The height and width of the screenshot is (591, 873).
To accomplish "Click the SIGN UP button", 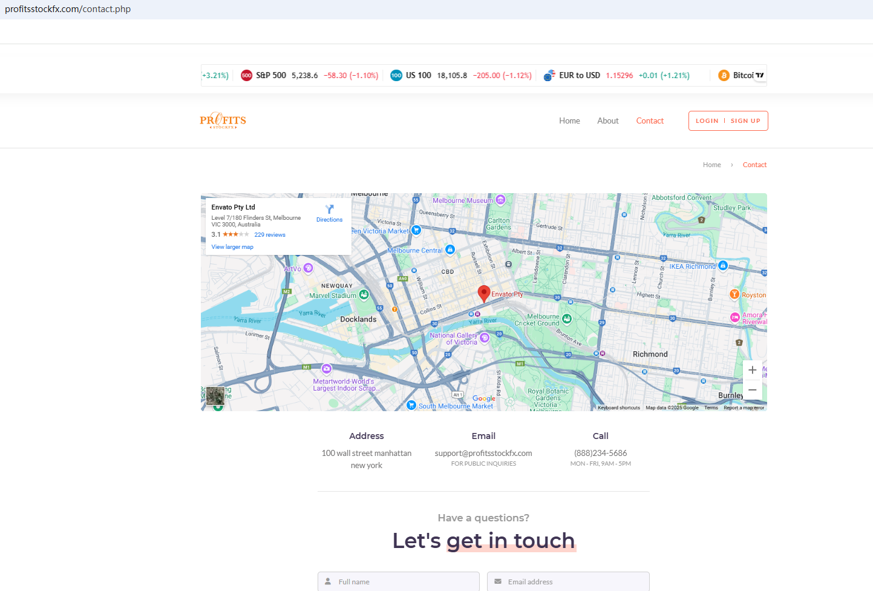I will point(745,121).
